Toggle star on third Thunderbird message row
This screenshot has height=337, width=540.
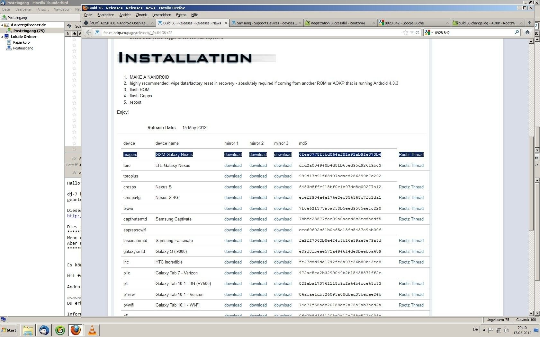coord(74,51)
